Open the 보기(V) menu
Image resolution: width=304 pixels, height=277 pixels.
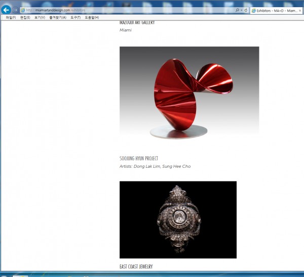tap(40, 18)
